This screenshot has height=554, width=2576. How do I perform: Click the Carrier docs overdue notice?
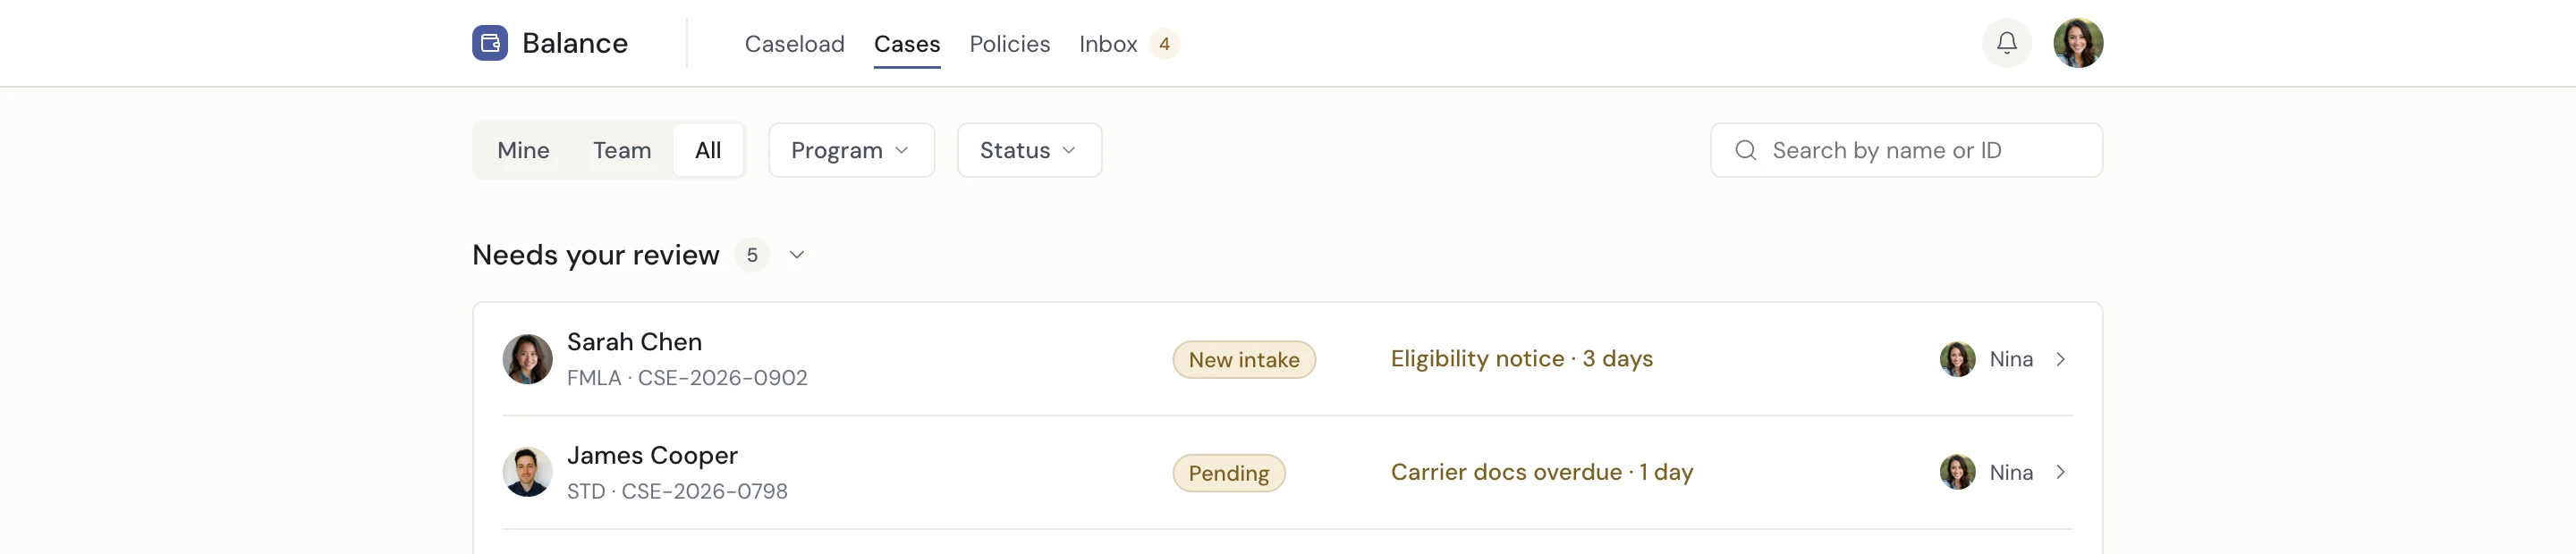tap(1541, 472)
